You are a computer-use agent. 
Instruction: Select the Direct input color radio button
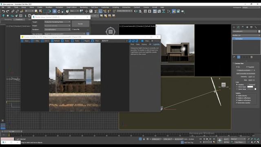(237, 87)
